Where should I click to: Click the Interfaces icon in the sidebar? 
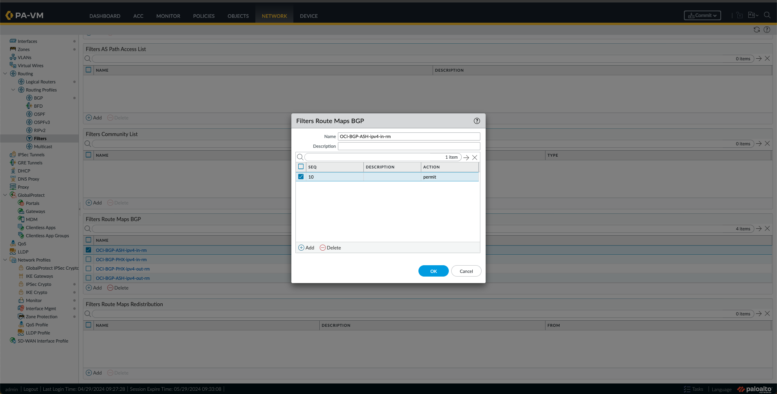click(x=13, y=41)
